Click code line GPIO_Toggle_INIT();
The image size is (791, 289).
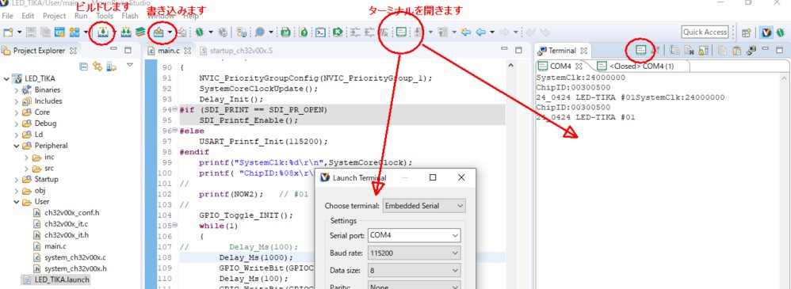click(x=246, y=215)
